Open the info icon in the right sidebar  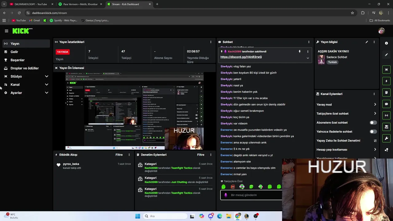386,43
